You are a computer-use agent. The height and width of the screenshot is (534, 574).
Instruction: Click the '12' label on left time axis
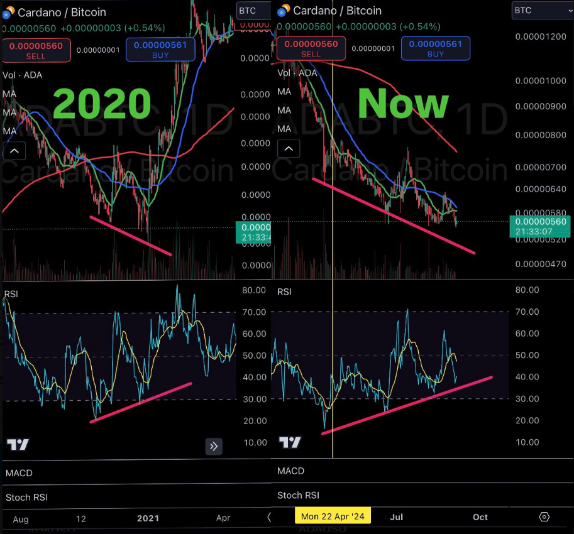coord(81,519)
